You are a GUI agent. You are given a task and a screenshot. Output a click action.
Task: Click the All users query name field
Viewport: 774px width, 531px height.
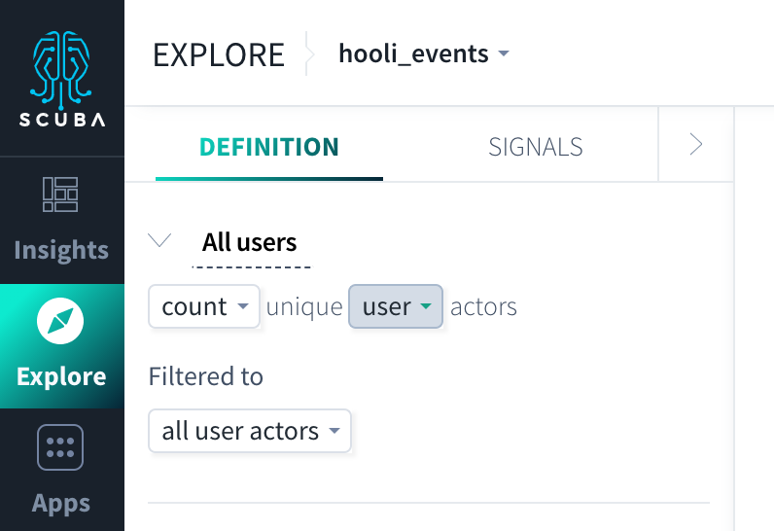click(252, 243)
